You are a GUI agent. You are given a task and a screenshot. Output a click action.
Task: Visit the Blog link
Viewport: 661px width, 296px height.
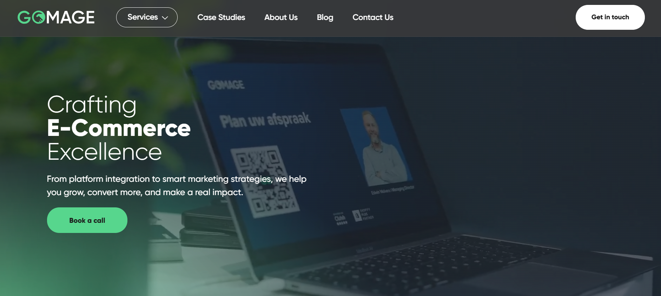[325, 17]
